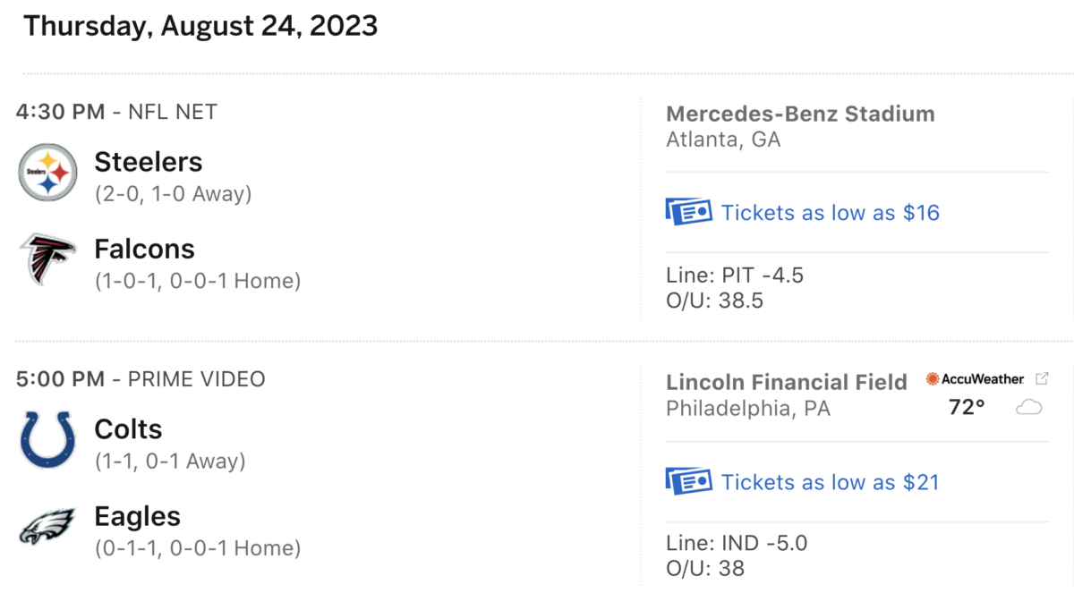
Task: Click the Falcons team logo
Action: 47,259
